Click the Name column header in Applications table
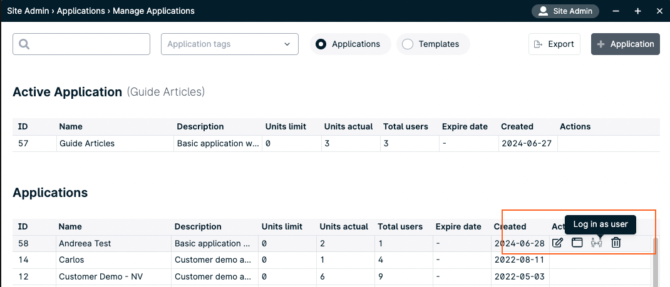 point(70,226)
